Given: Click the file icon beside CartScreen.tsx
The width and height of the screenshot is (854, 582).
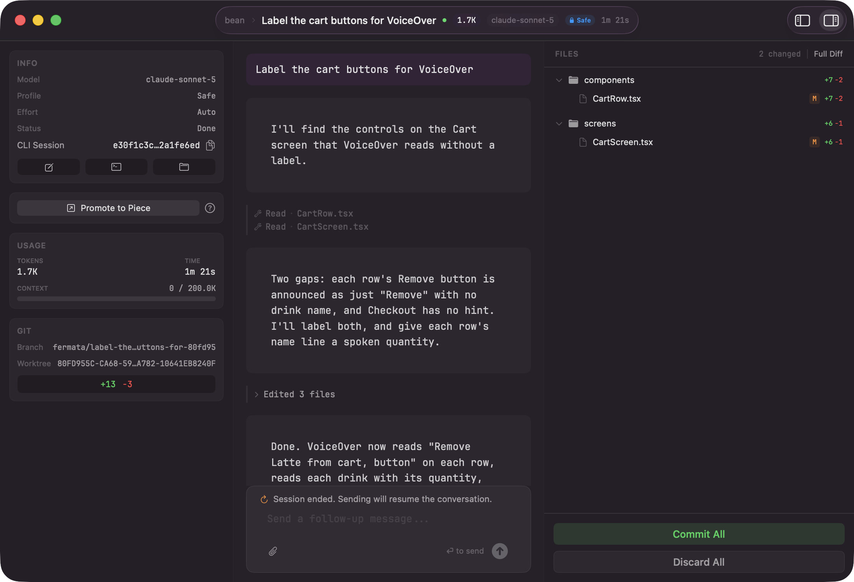Looking at the screenshot, I should (x=583, y=142).
